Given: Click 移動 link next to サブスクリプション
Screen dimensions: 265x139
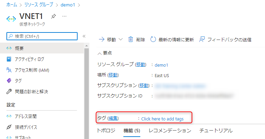Looking at the screenshot, I should click(x=144, y=85).
